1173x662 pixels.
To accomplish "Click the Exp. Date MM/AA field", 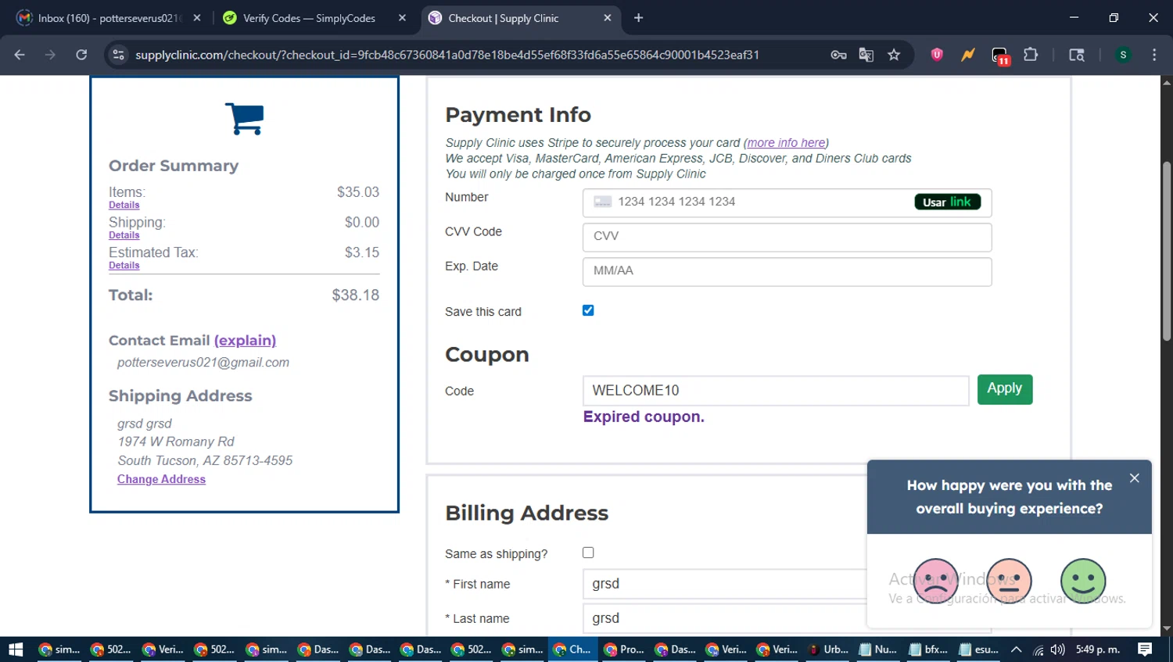I will (x=787, y=271).
